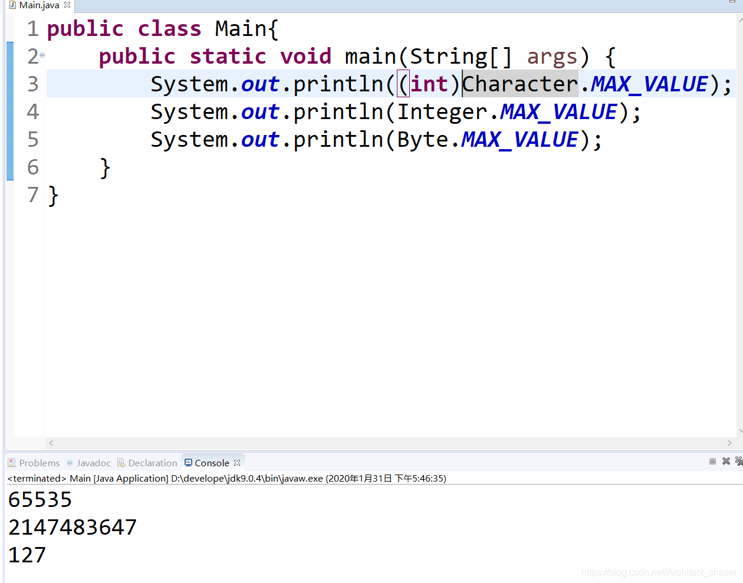Screen dimensions: 743x583
Task: Click the word void on line 2
Action: click(x=305, y=56)
